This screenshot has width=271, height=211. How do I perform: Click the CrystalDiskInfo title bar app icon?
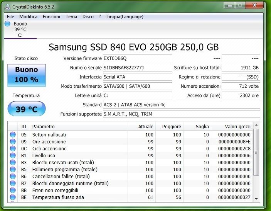click(x=7, y=7)
